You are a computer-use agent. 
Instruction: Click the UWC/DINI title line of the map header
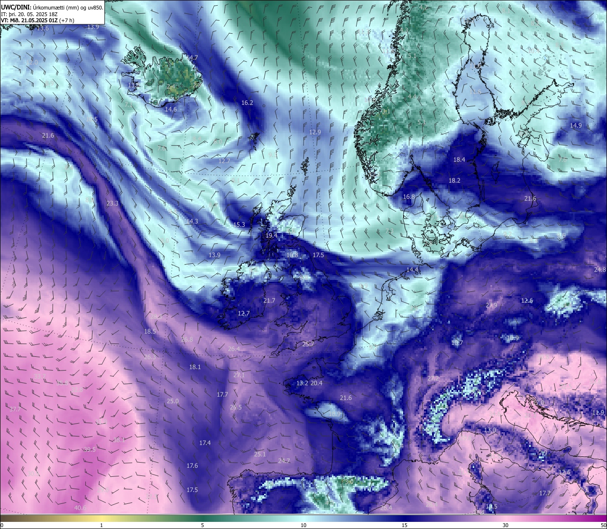pos(52,7)
